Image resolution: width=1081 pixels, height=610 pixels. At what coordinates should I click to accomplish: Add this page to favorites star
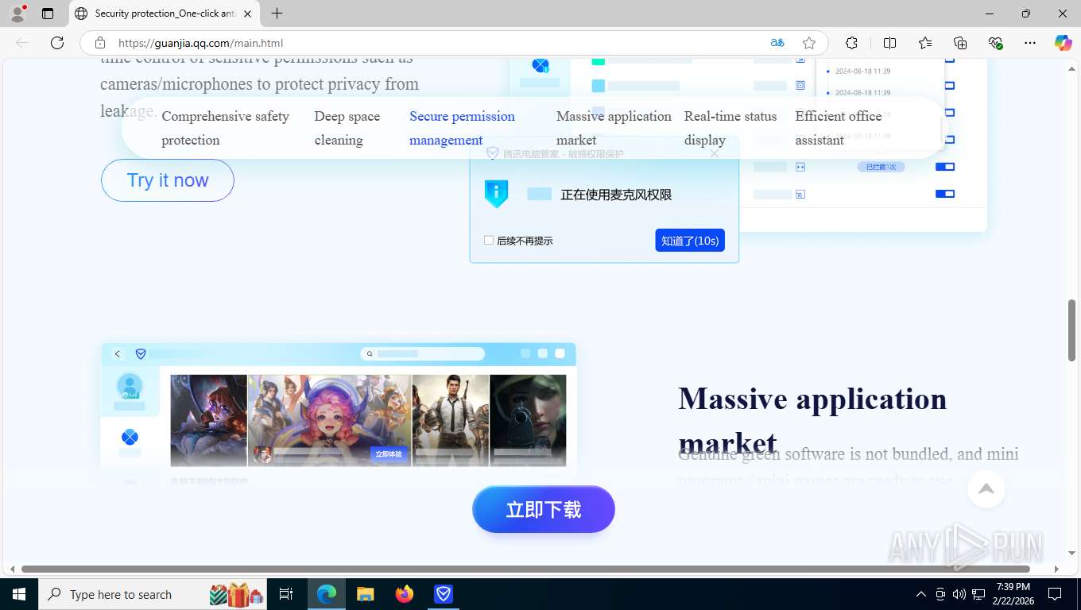[x=809, y=43]
